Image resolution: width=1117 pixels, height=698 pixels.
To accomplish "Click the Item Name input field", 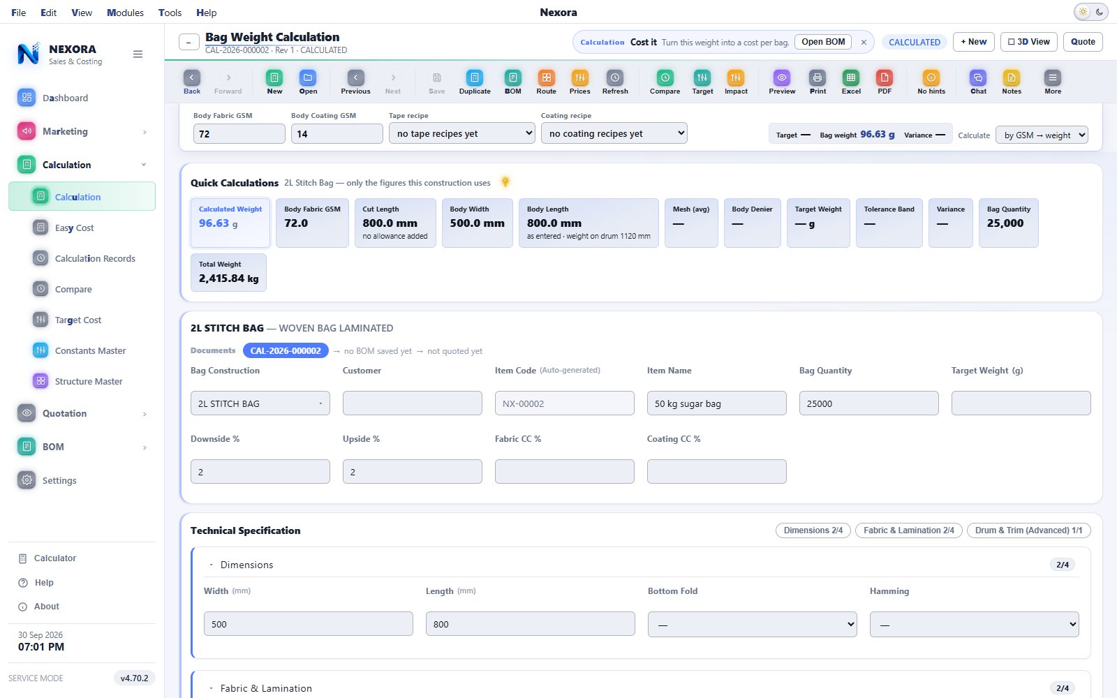I will coord(716,403).
